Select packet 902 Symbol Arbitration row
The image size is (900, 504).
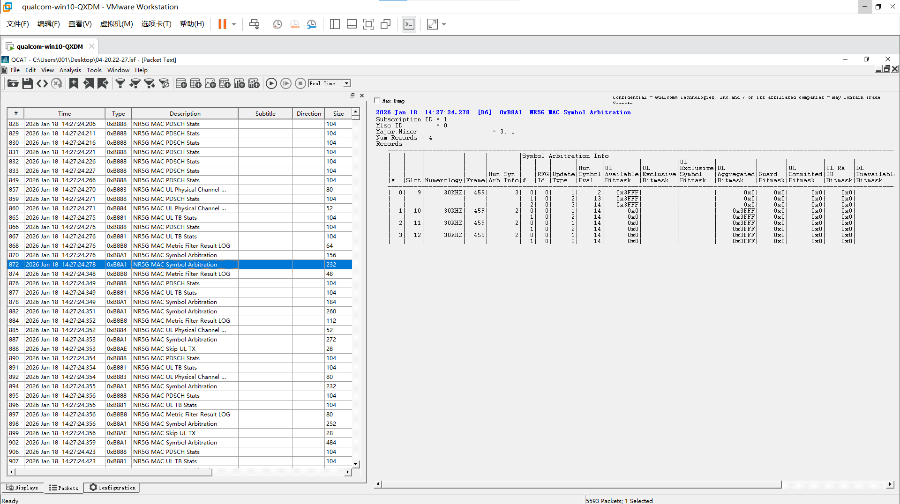(x=180, y=443)
